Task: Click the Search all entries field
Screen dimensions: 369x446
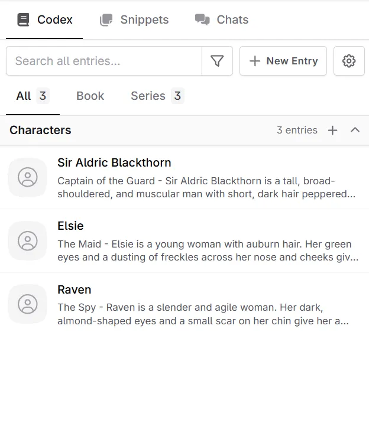Action: click(104, 61)
